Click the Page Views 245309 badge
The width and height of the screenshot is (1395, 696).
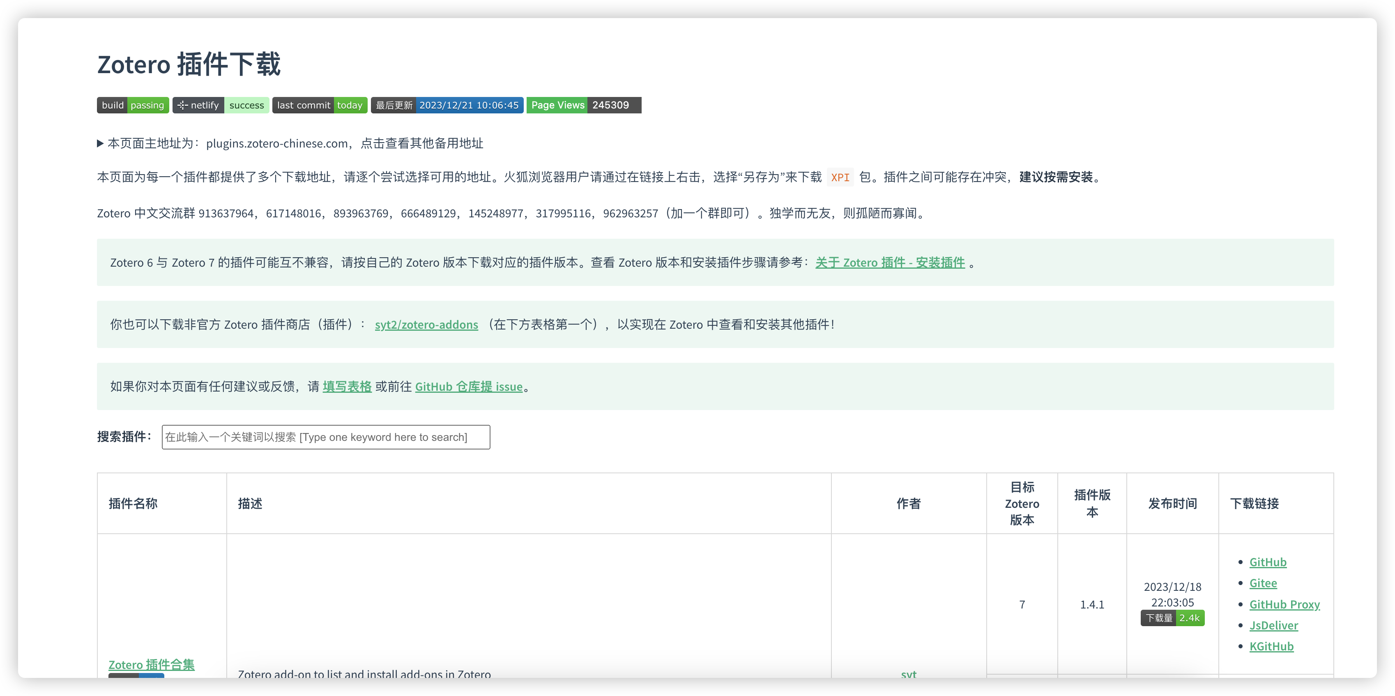pyautogui.click(x=583, y=105)
